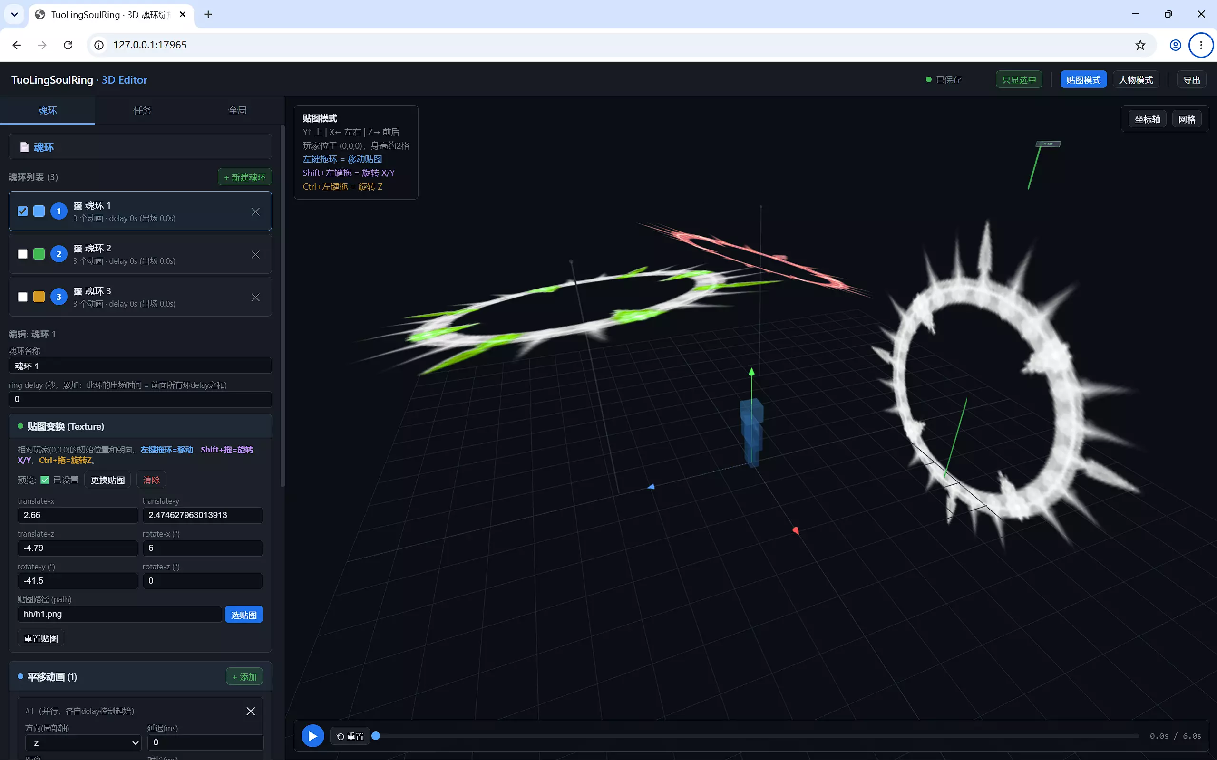Click the green color swatch of 魂环 2
Image resolution: width=1217 pixels, height=760 pixels.
point(39,254)
